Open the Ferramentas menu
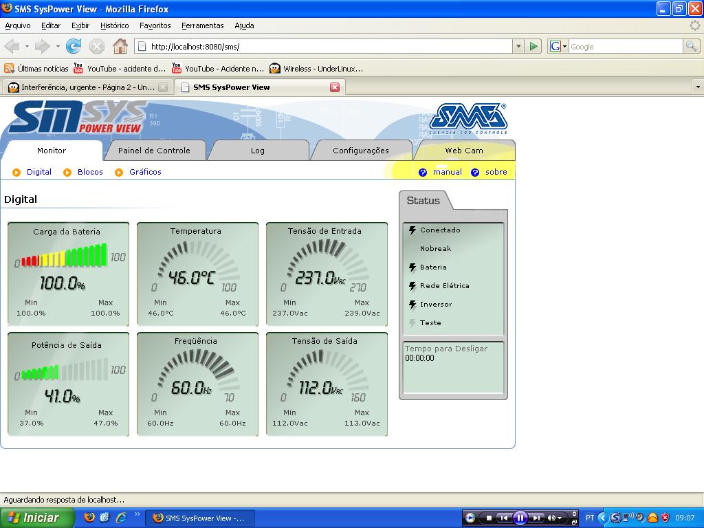Image resolution: width=704 pixels, height=528 pixels. pos(203,25)
